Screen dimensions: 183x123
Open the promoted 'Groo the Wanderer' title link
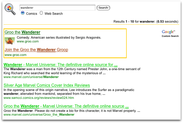[x=22, y=32]
